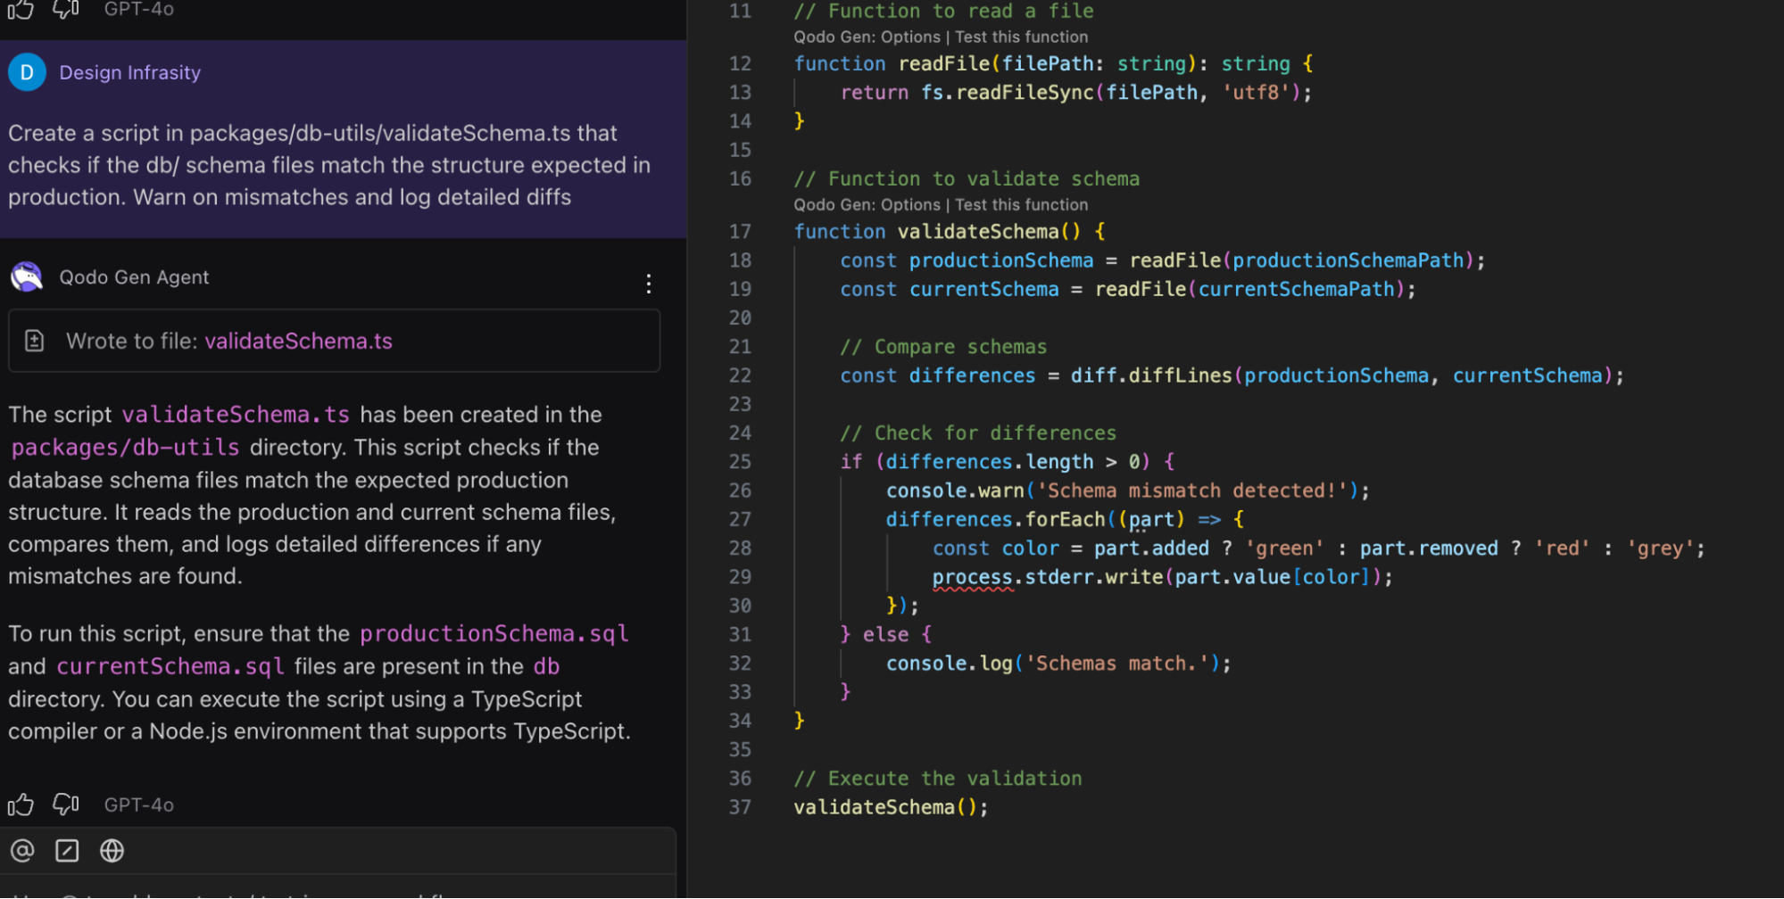This screenshot has height=899, width=1784.
Task: Click the user prompt message text
Action: [329, 165]
